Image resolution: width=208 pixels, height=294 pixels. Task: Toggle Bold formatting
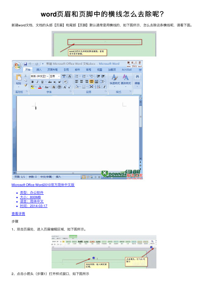tap(33, 82)
